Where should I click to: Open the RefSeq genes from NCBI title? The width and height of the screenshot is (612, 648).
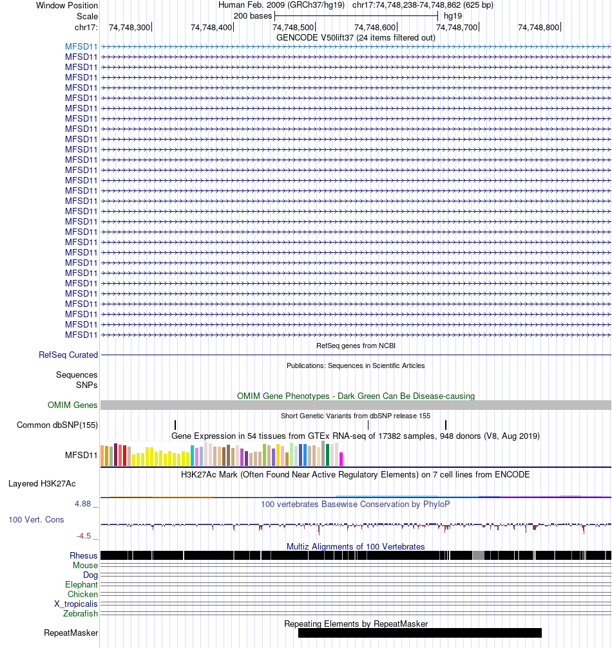(356, 346)
